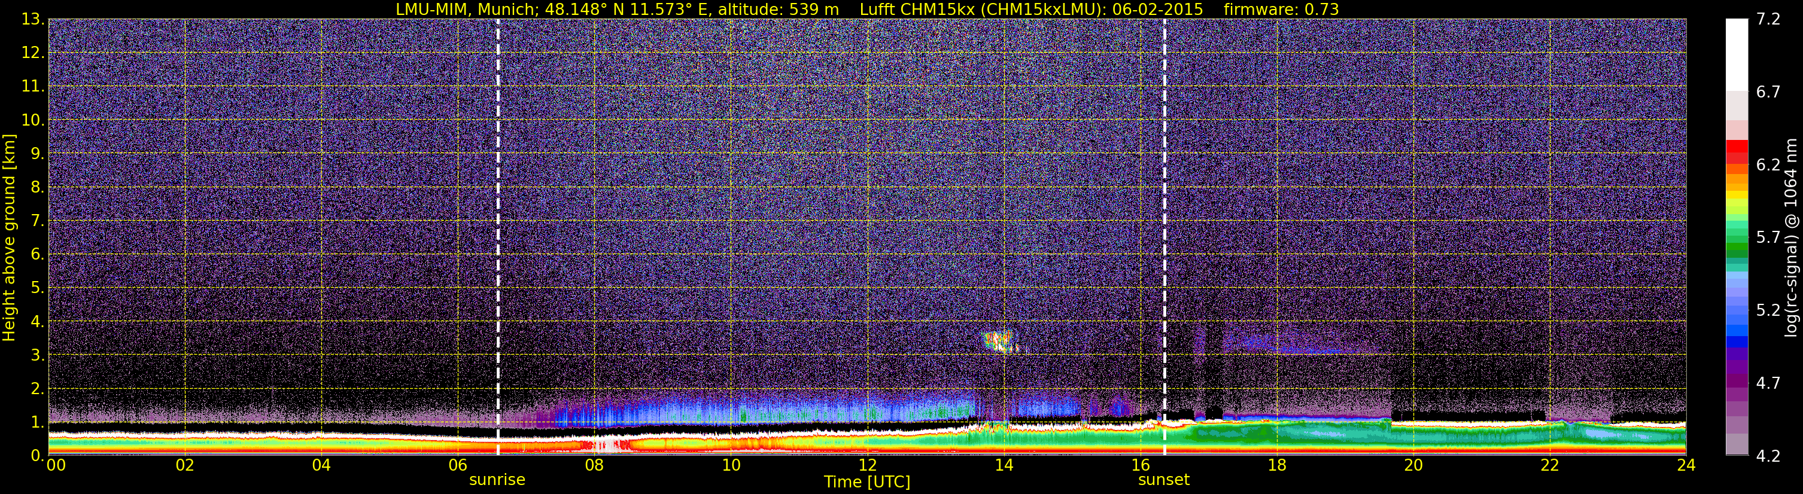Viewport: 1803px width, 494px height.
Task: Select the dashed white sunrise marker line
Action: pyautogui.click(x=498, y=237)
